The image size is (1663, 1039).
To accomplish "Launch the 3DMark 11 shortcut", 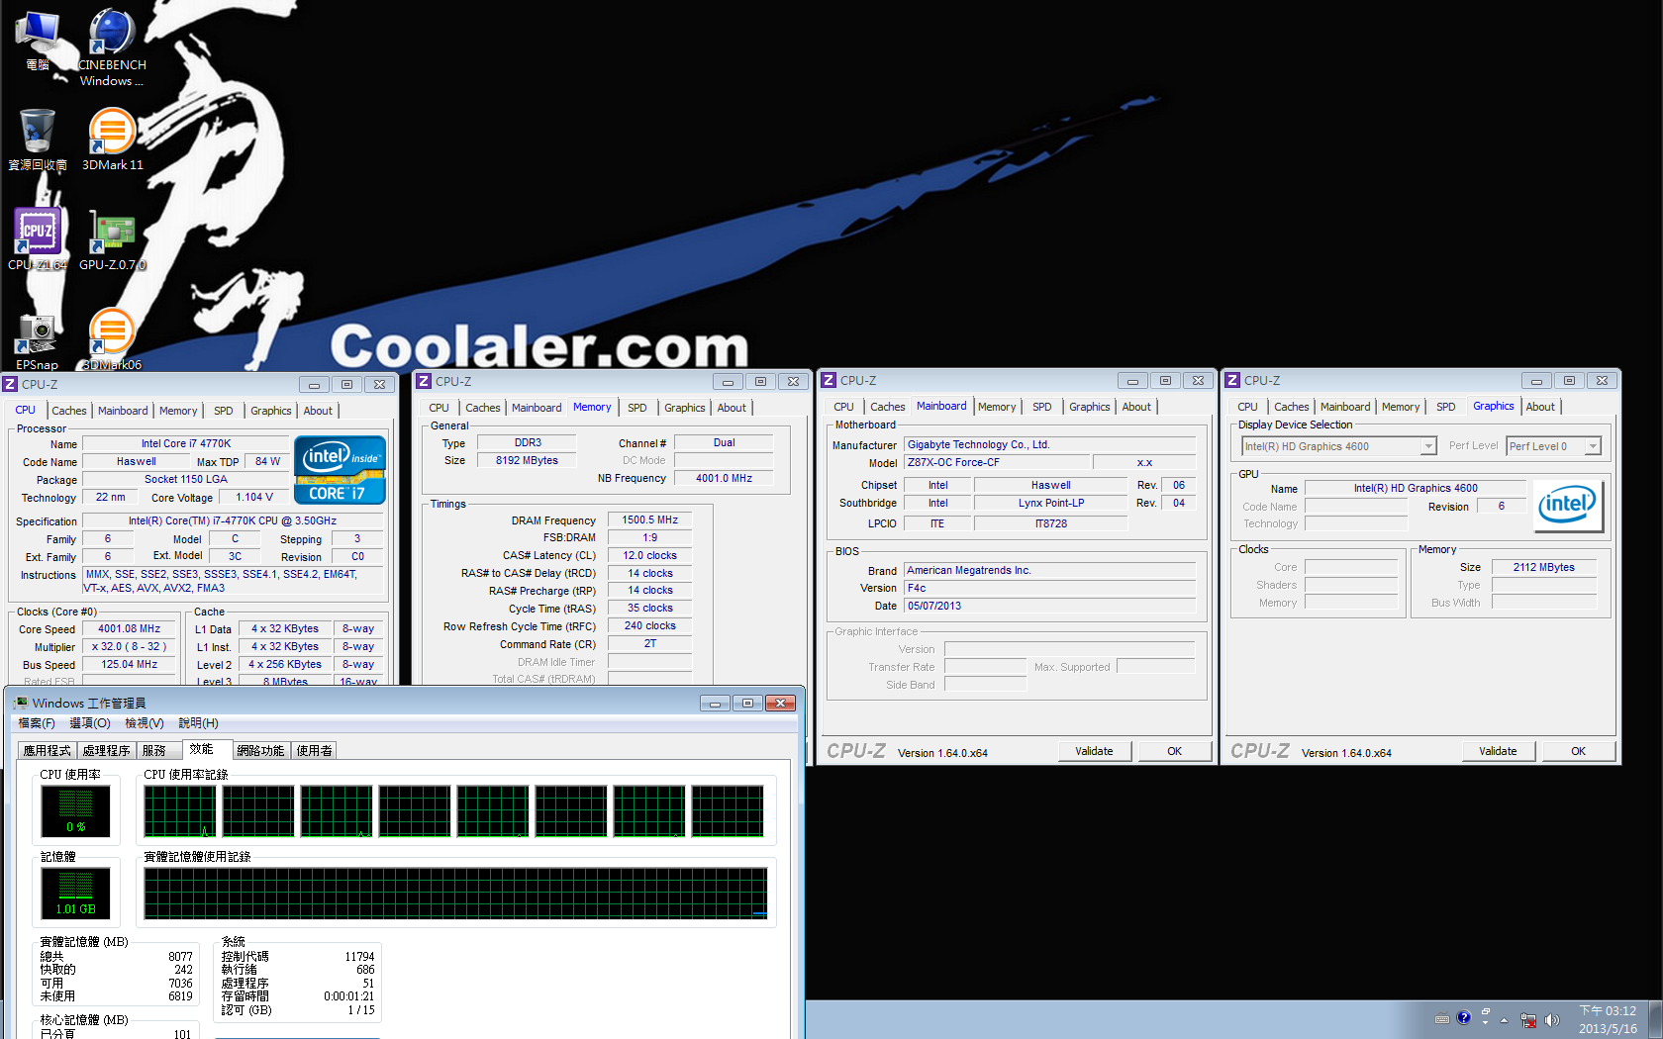I will pos(112,140).
